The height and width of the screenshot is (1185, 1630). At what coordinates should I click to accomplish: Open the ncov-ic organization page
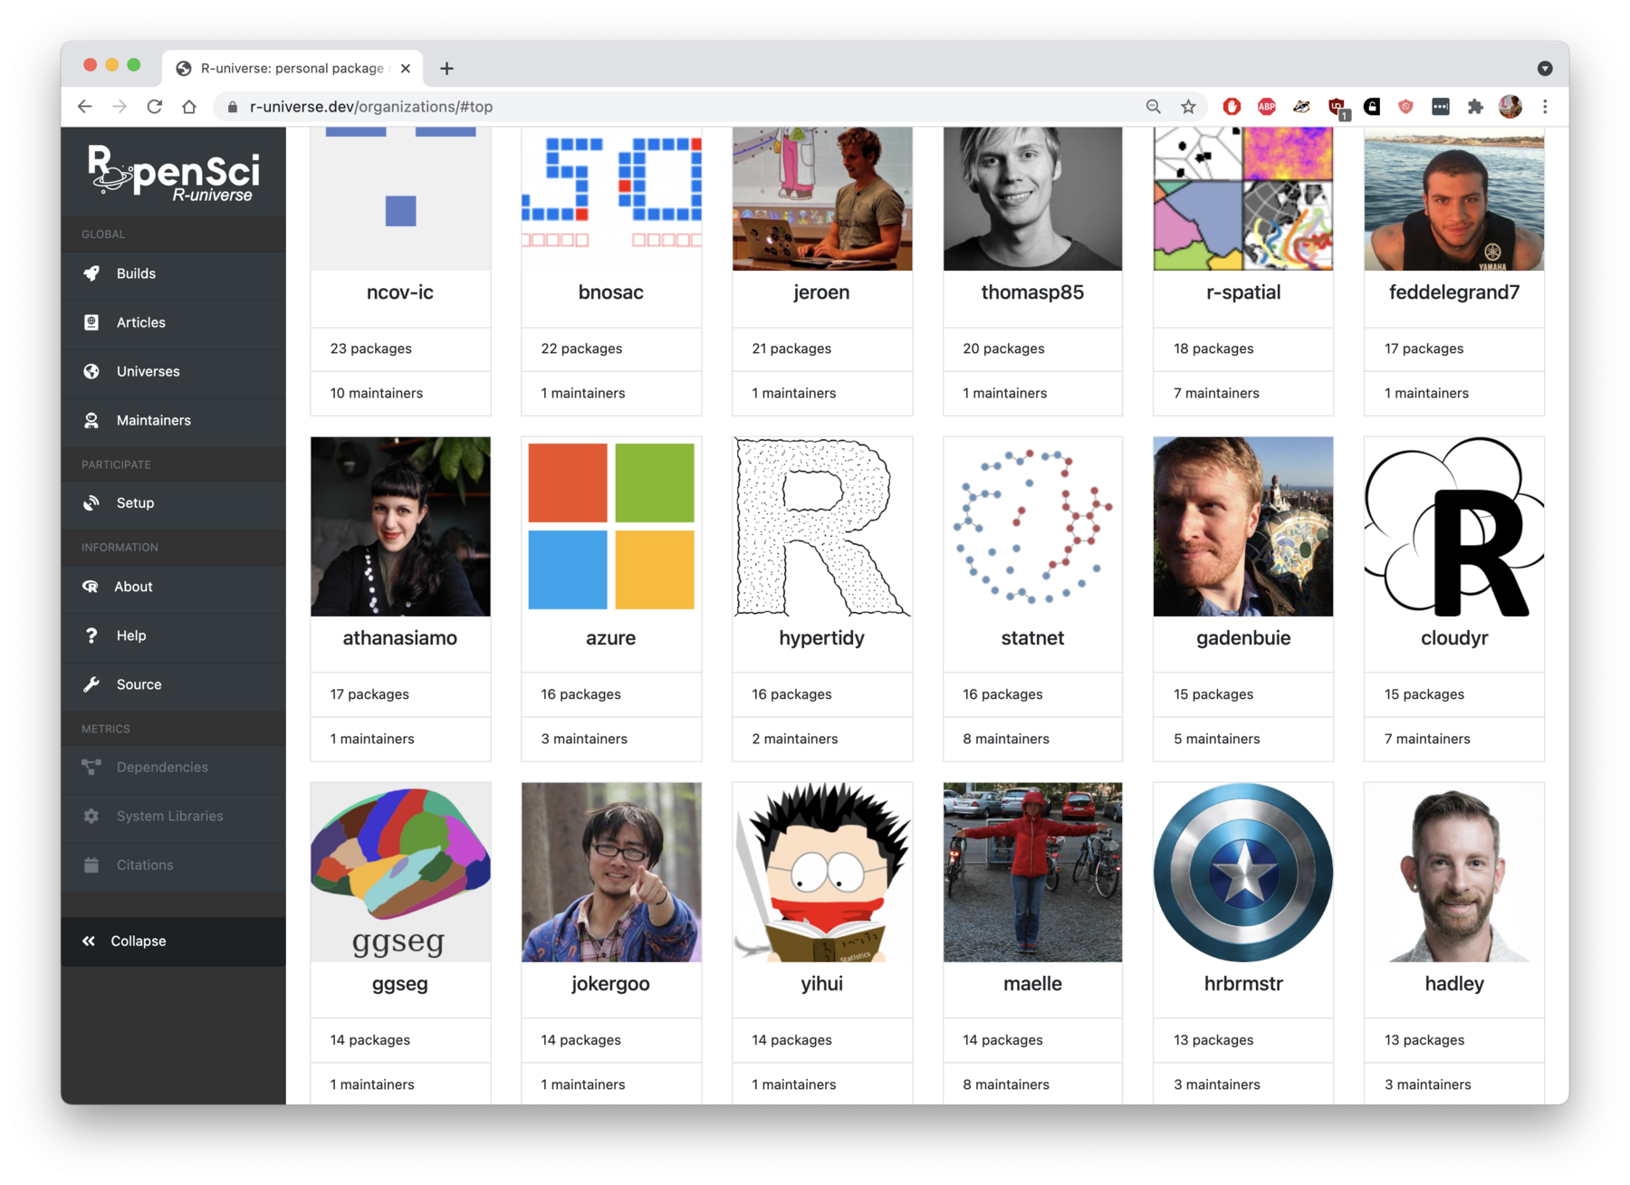pos(399,291)
